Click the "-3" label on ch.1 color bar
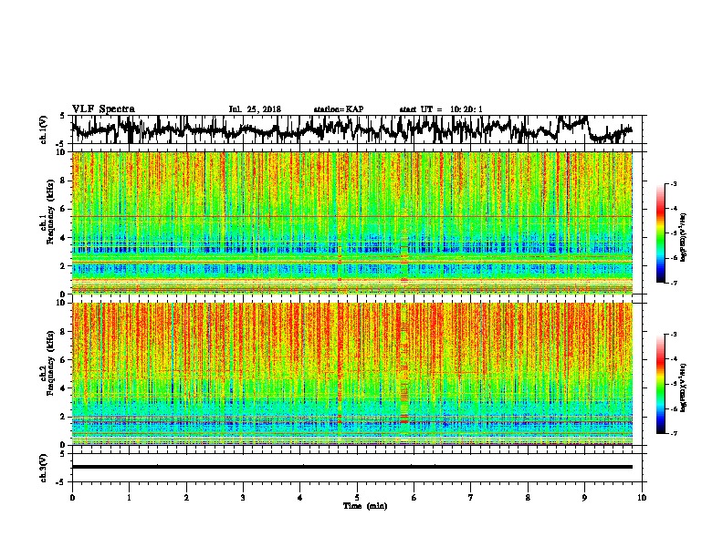Image resolution: width=723 pixels, height=558 pixels. [674, 184]
